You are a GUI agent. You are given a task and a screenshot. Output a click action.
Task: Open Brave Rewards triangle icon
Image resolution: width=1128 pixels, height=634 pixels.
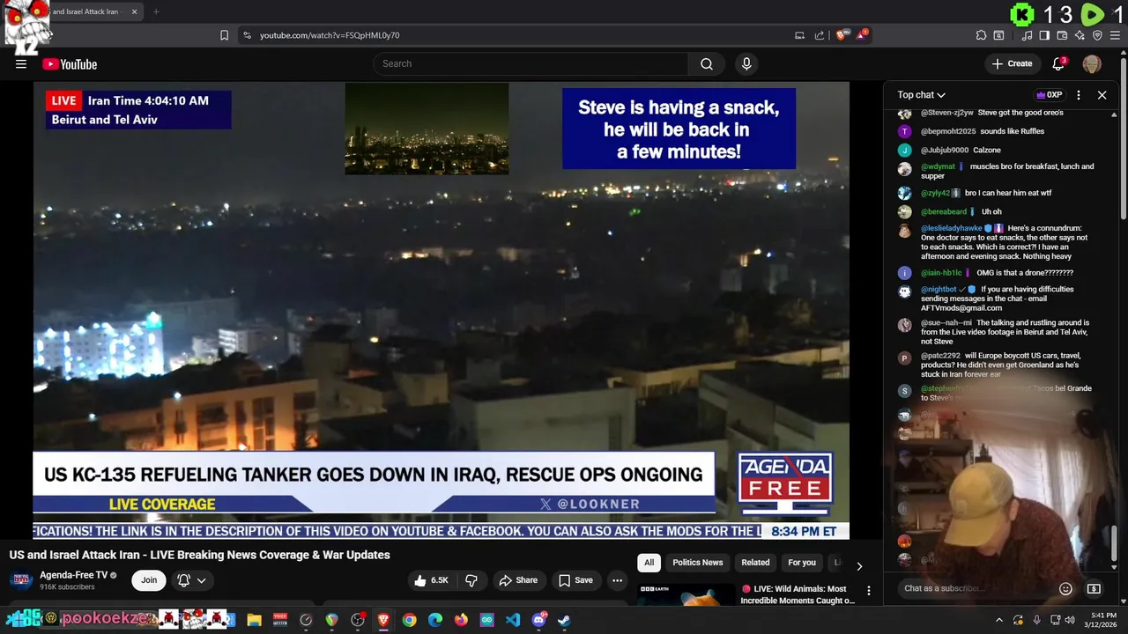click(x=862, y=35)
